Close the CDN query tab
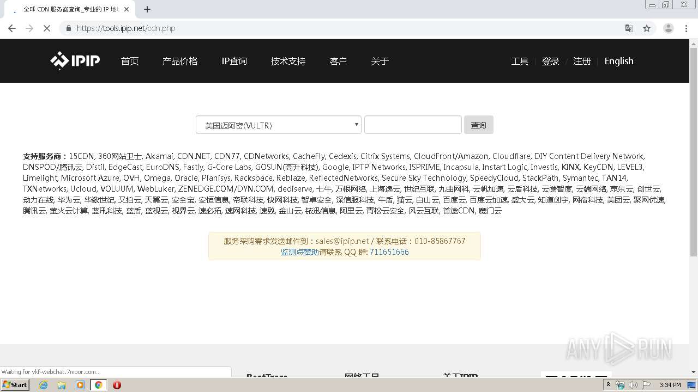The width and height of the screenshot is (698, 392). [x=127, y=9]
